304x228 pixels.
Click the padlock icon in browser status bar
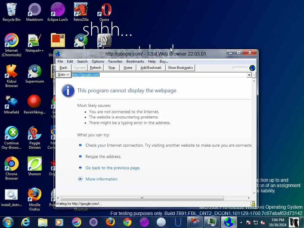point(253,204)
